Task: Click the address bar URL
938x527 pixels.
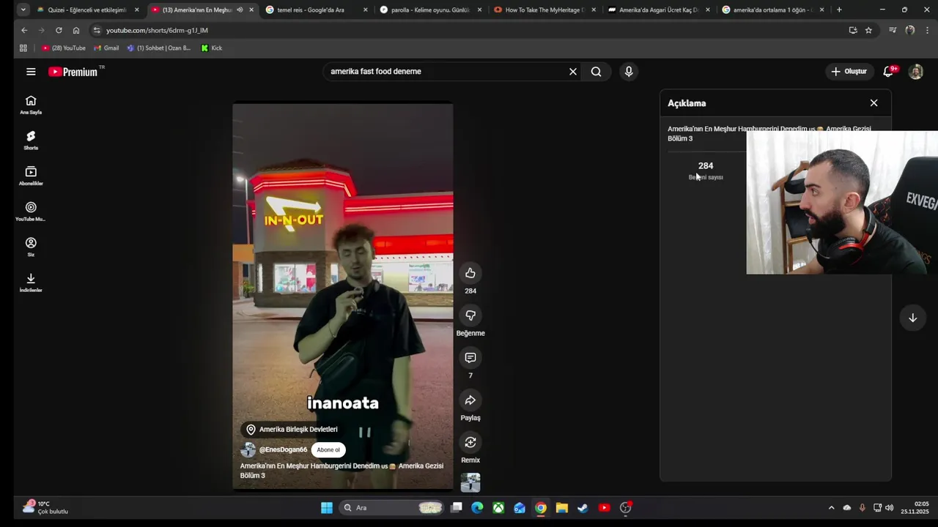Action: point(157,30)
